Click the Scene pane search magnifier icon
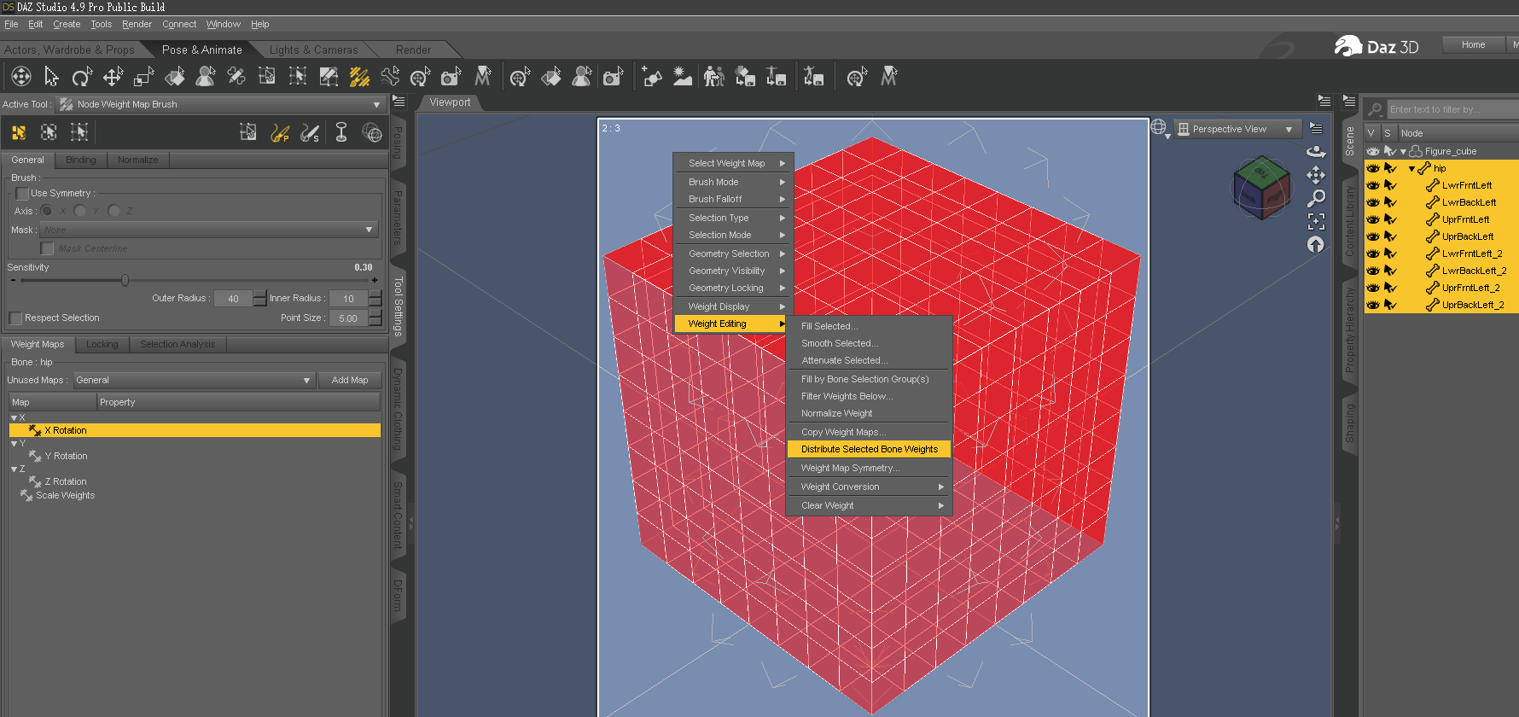Screen dimensions: 1519x717 tap(1375, 109)
